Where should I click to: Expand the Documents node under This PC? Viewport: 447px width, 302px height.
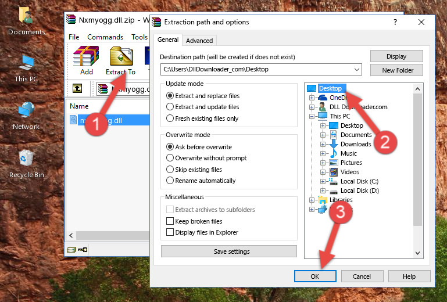(x=323, y=135)
